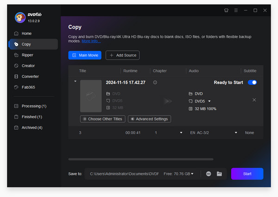Click the disc source thumbnail
The height and width of the screenshot is (197, 278).
(x=91, y=96)
